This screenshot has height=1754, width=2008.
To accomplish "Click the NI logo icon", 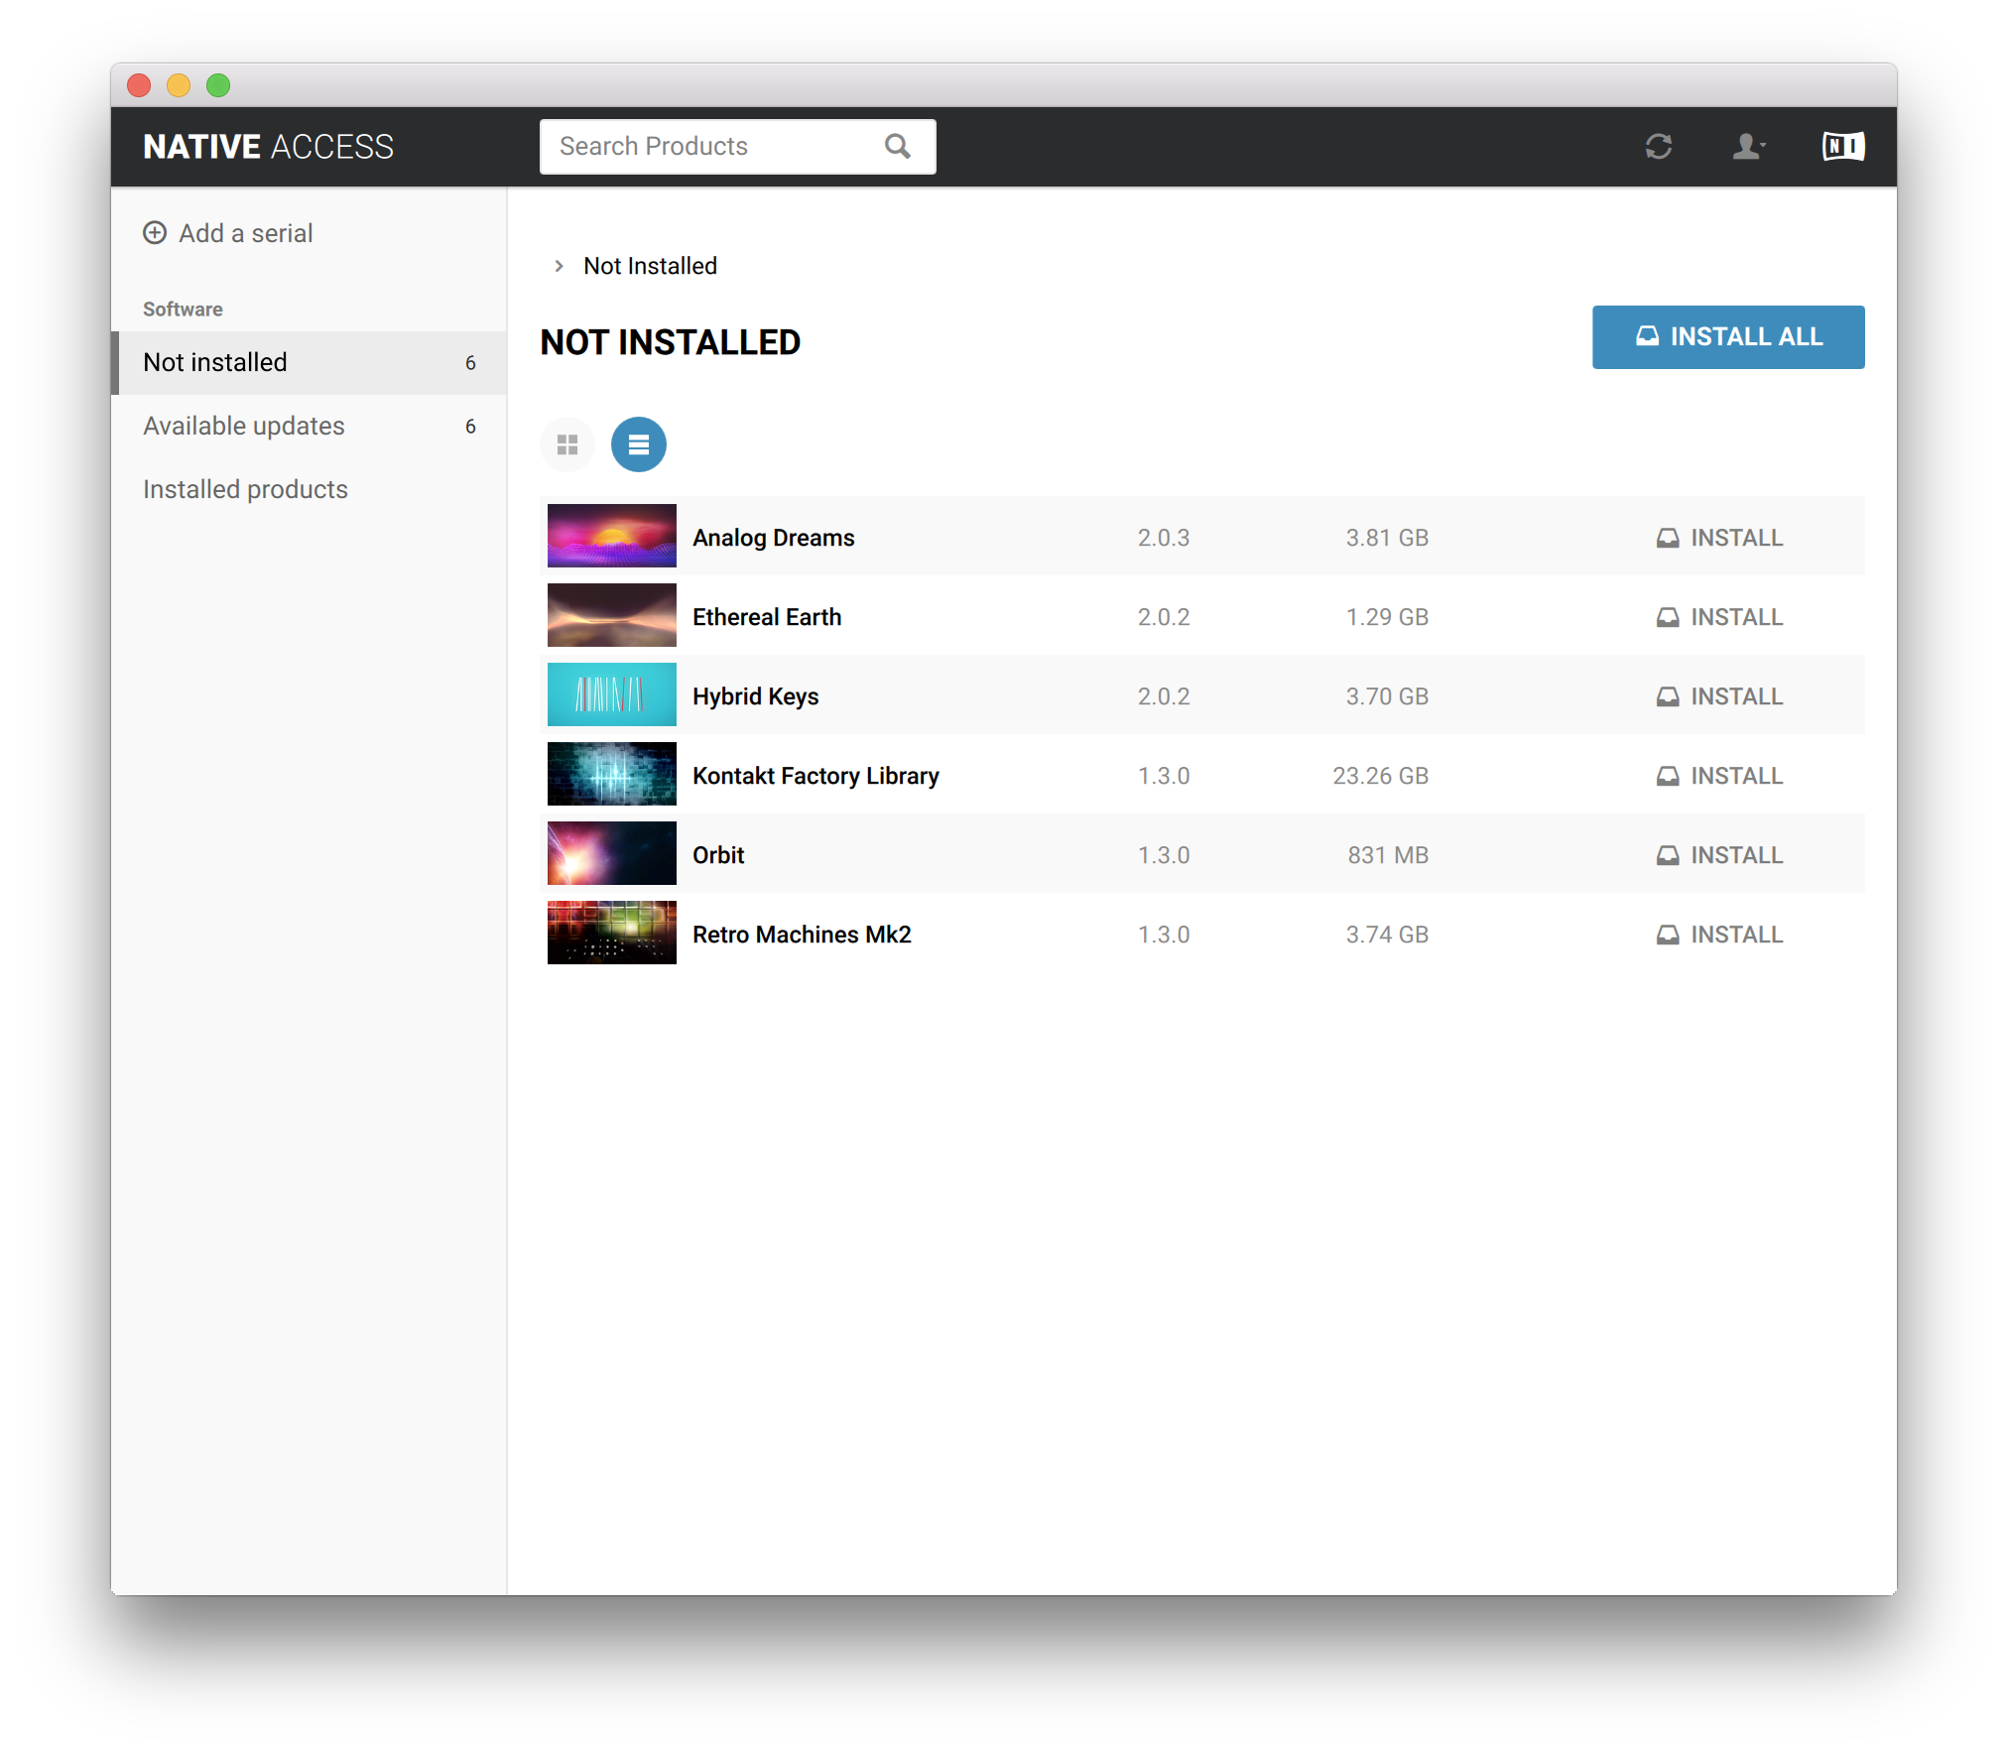I will click(x=1842, y=147).
